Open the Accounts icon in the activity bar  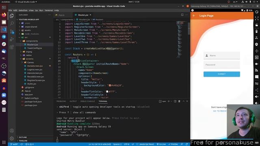(12, 131)
